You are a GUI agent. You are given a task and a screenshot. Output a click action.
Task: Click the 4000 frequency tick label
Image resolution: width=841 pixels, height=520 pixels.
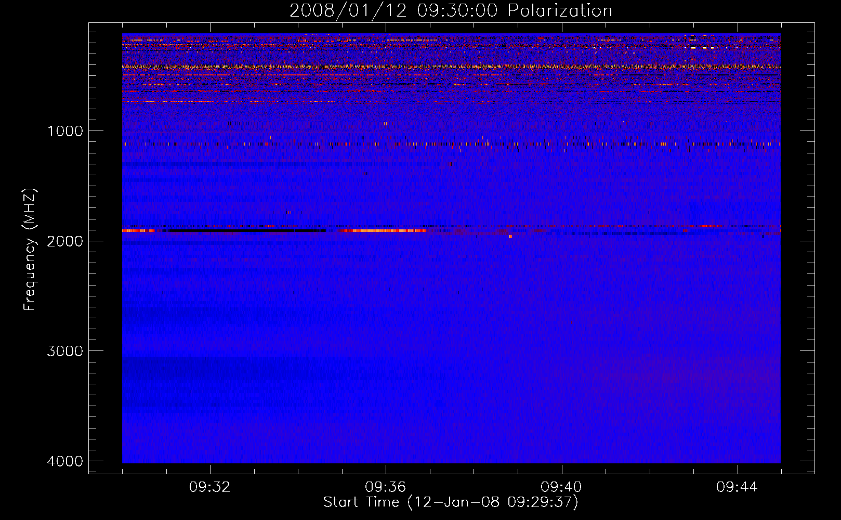click(x=65, y=461)
